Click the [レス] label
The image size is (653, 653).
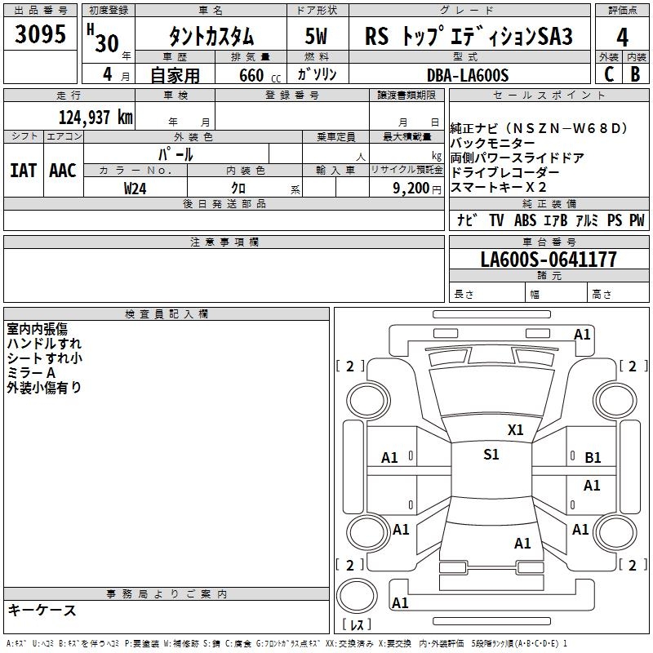click(x=357, y=624)
